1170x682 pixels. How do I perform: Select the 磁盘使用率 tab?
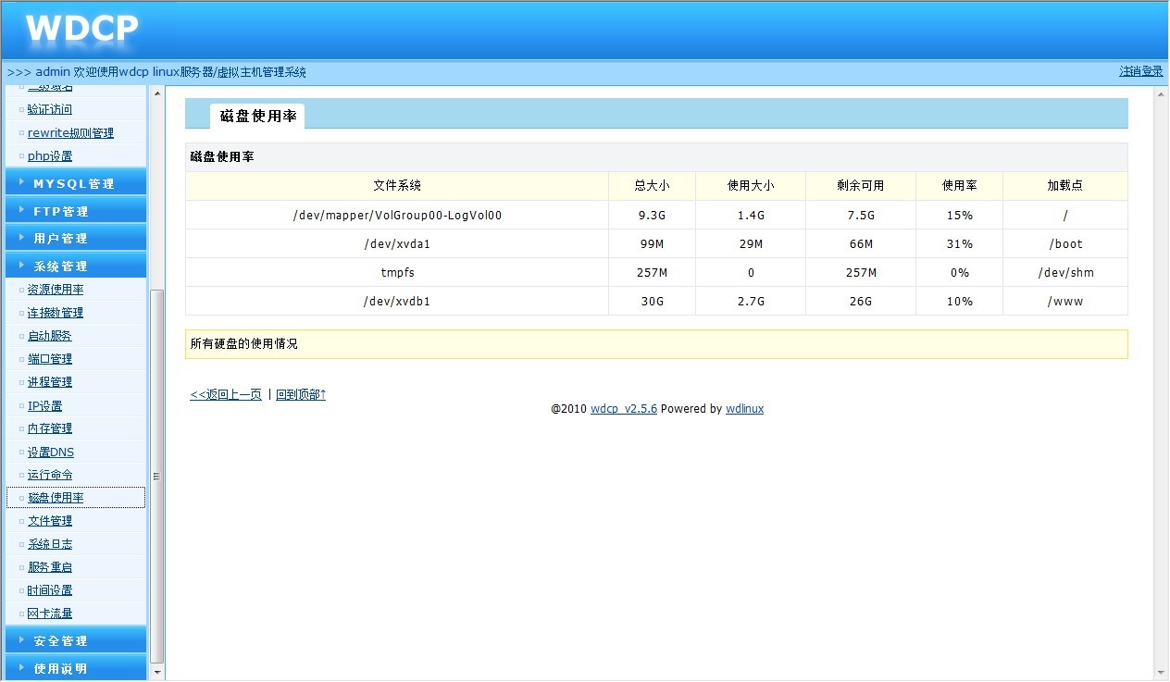pos(257,116)
